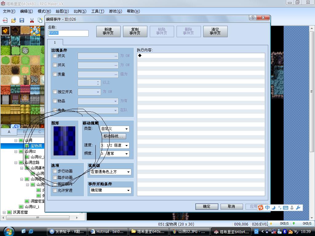Click the help question mark in the event dialog
This screenshot has width=315, height=236.
253,18
